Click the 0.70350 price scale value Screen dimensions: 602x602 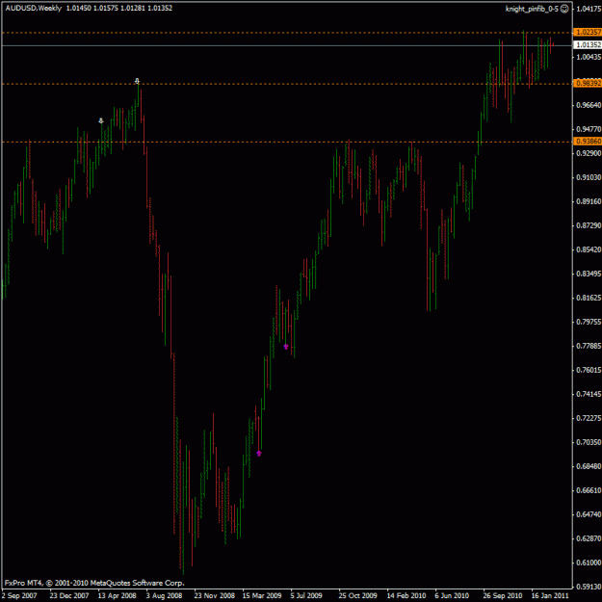[x=589, y=442]
